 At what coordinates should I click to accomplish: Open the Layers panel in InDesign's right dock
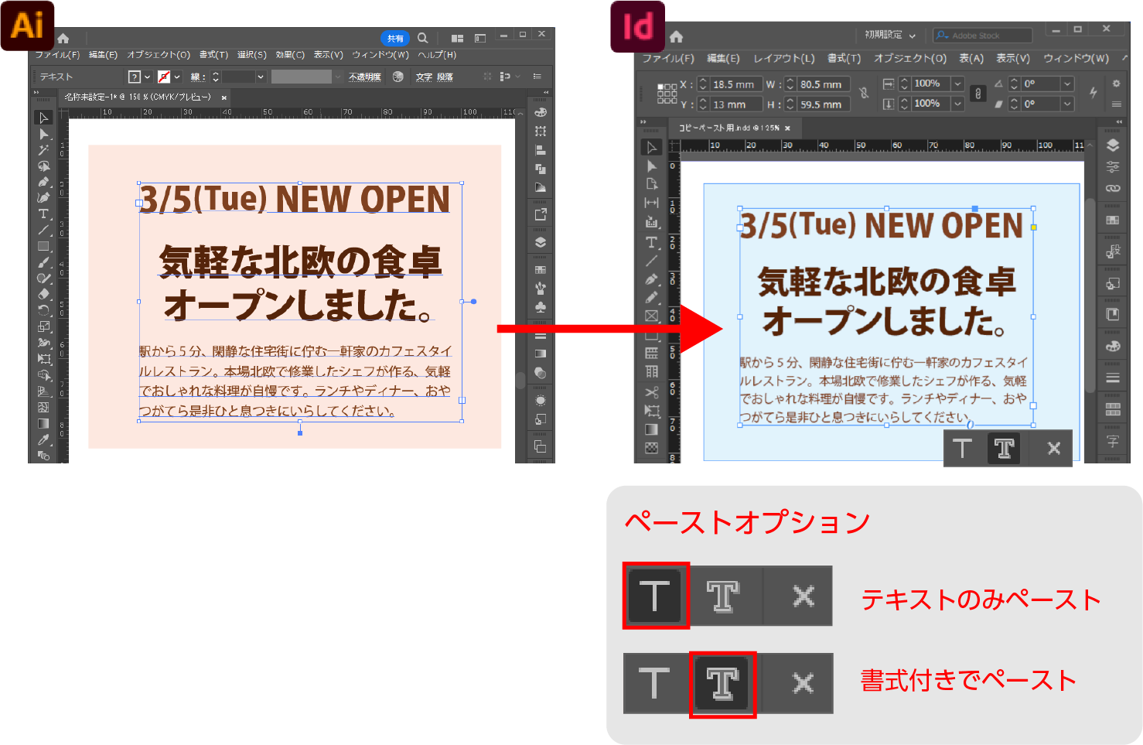coord(1114,144)
